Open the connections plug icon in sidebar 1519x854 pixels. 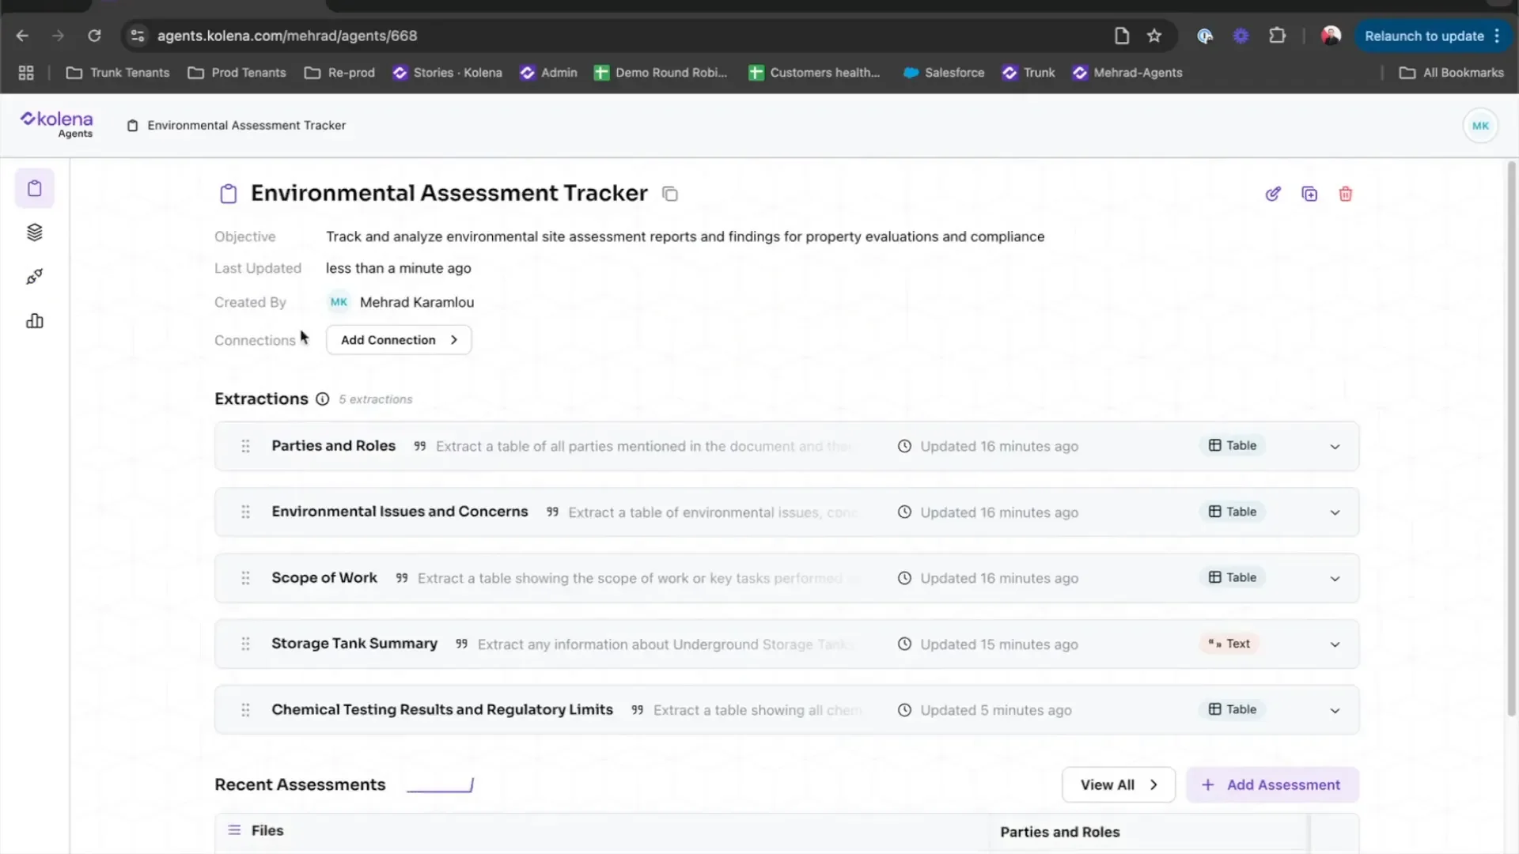pos(34,276)
